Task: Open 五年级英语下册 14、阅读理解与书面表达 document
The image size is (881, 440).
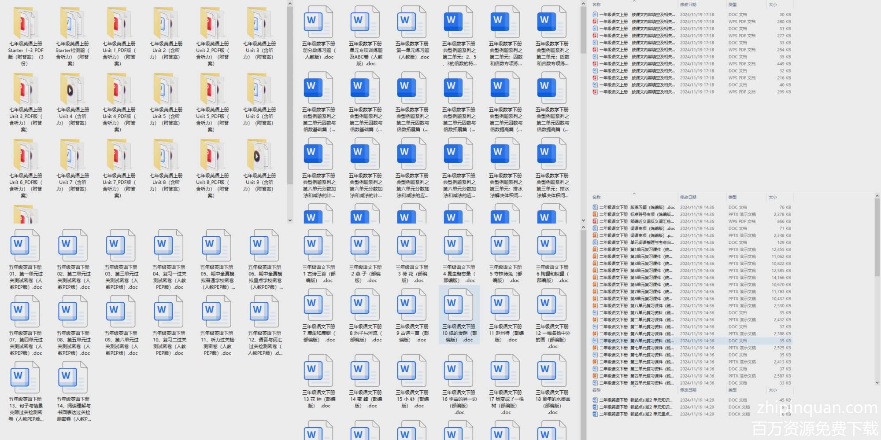Action: click(73, 378)
